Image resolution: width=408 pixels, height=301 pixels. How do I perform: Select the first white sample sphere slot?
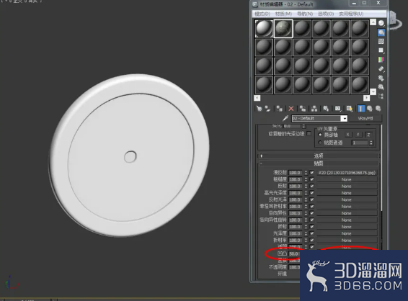coord(264,29)
